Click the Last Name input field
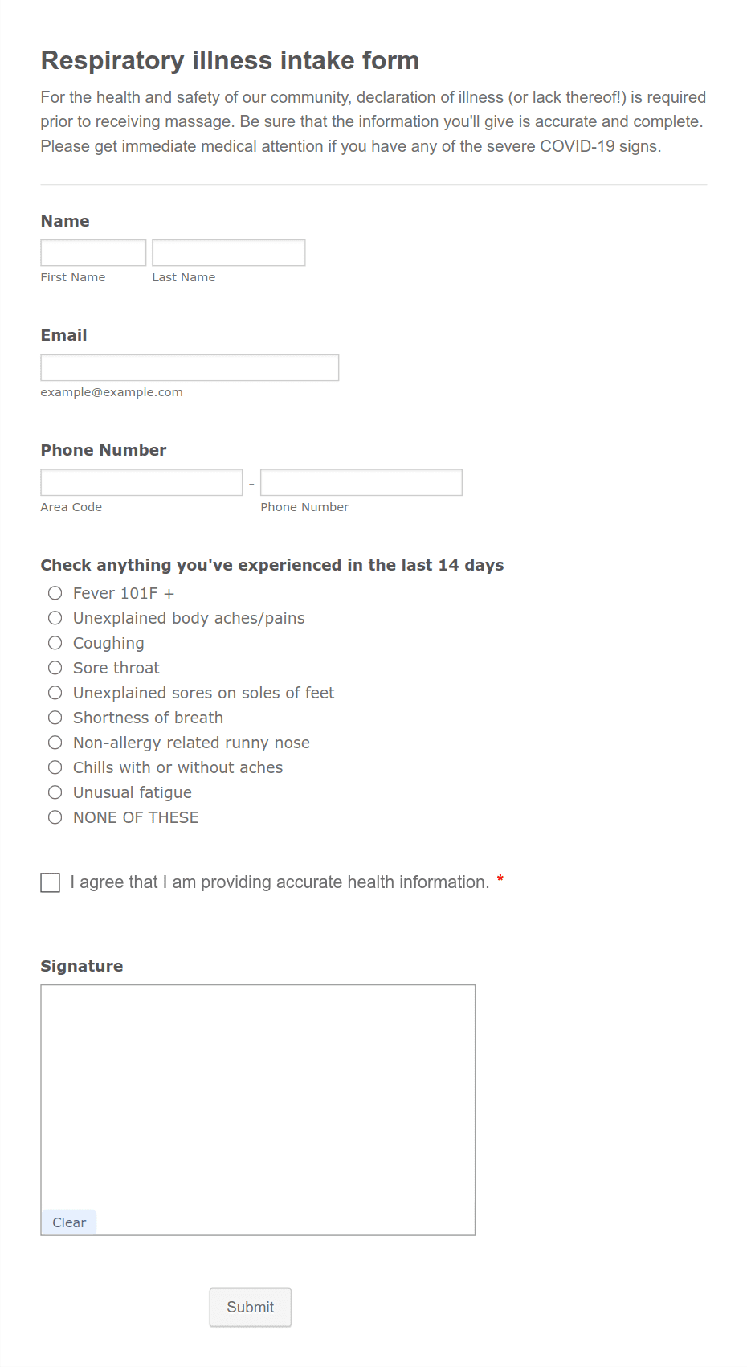 point(228,252)
